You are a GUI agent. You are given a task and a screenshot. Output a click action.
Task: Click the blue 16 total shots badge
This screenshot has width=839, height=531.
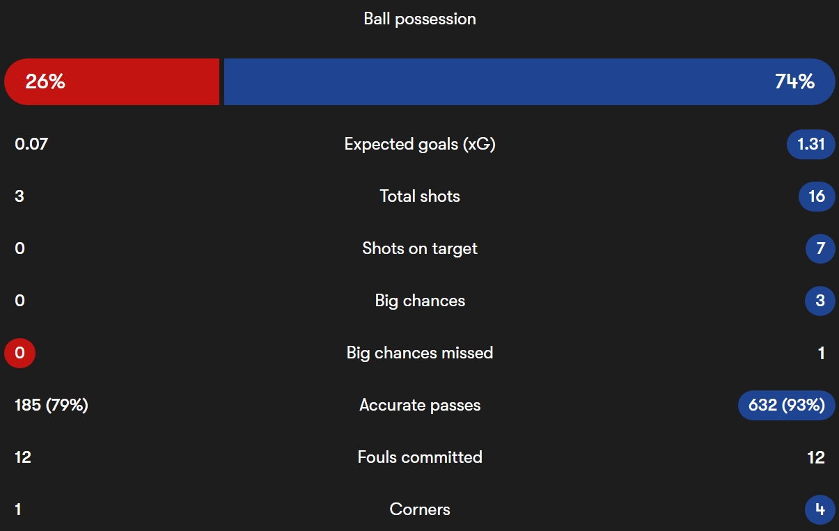tap(817, 196)
